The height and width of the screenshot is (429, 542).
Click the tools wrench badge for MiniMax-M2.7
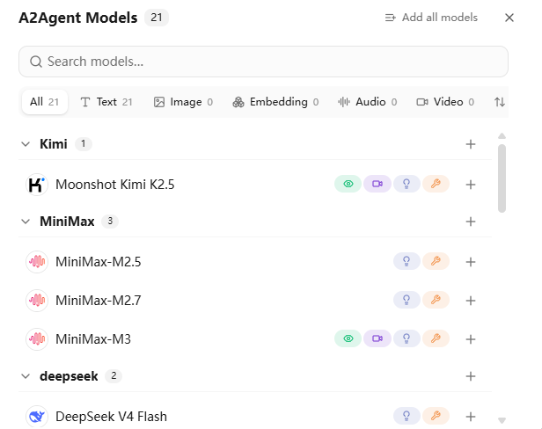[436, 300]
